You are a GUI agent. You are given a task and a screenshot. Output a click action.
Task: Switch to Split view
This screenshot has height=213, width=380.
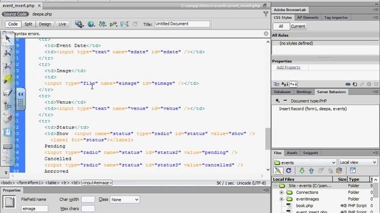[x=28, y=24]
